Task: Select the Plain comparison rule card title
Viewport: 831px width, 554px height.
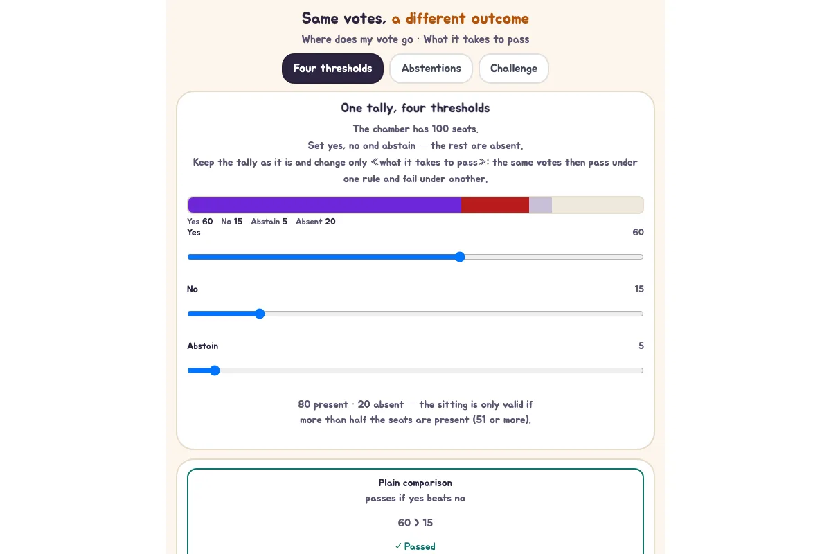Action: pyautogui.click(x=415, y=483)
